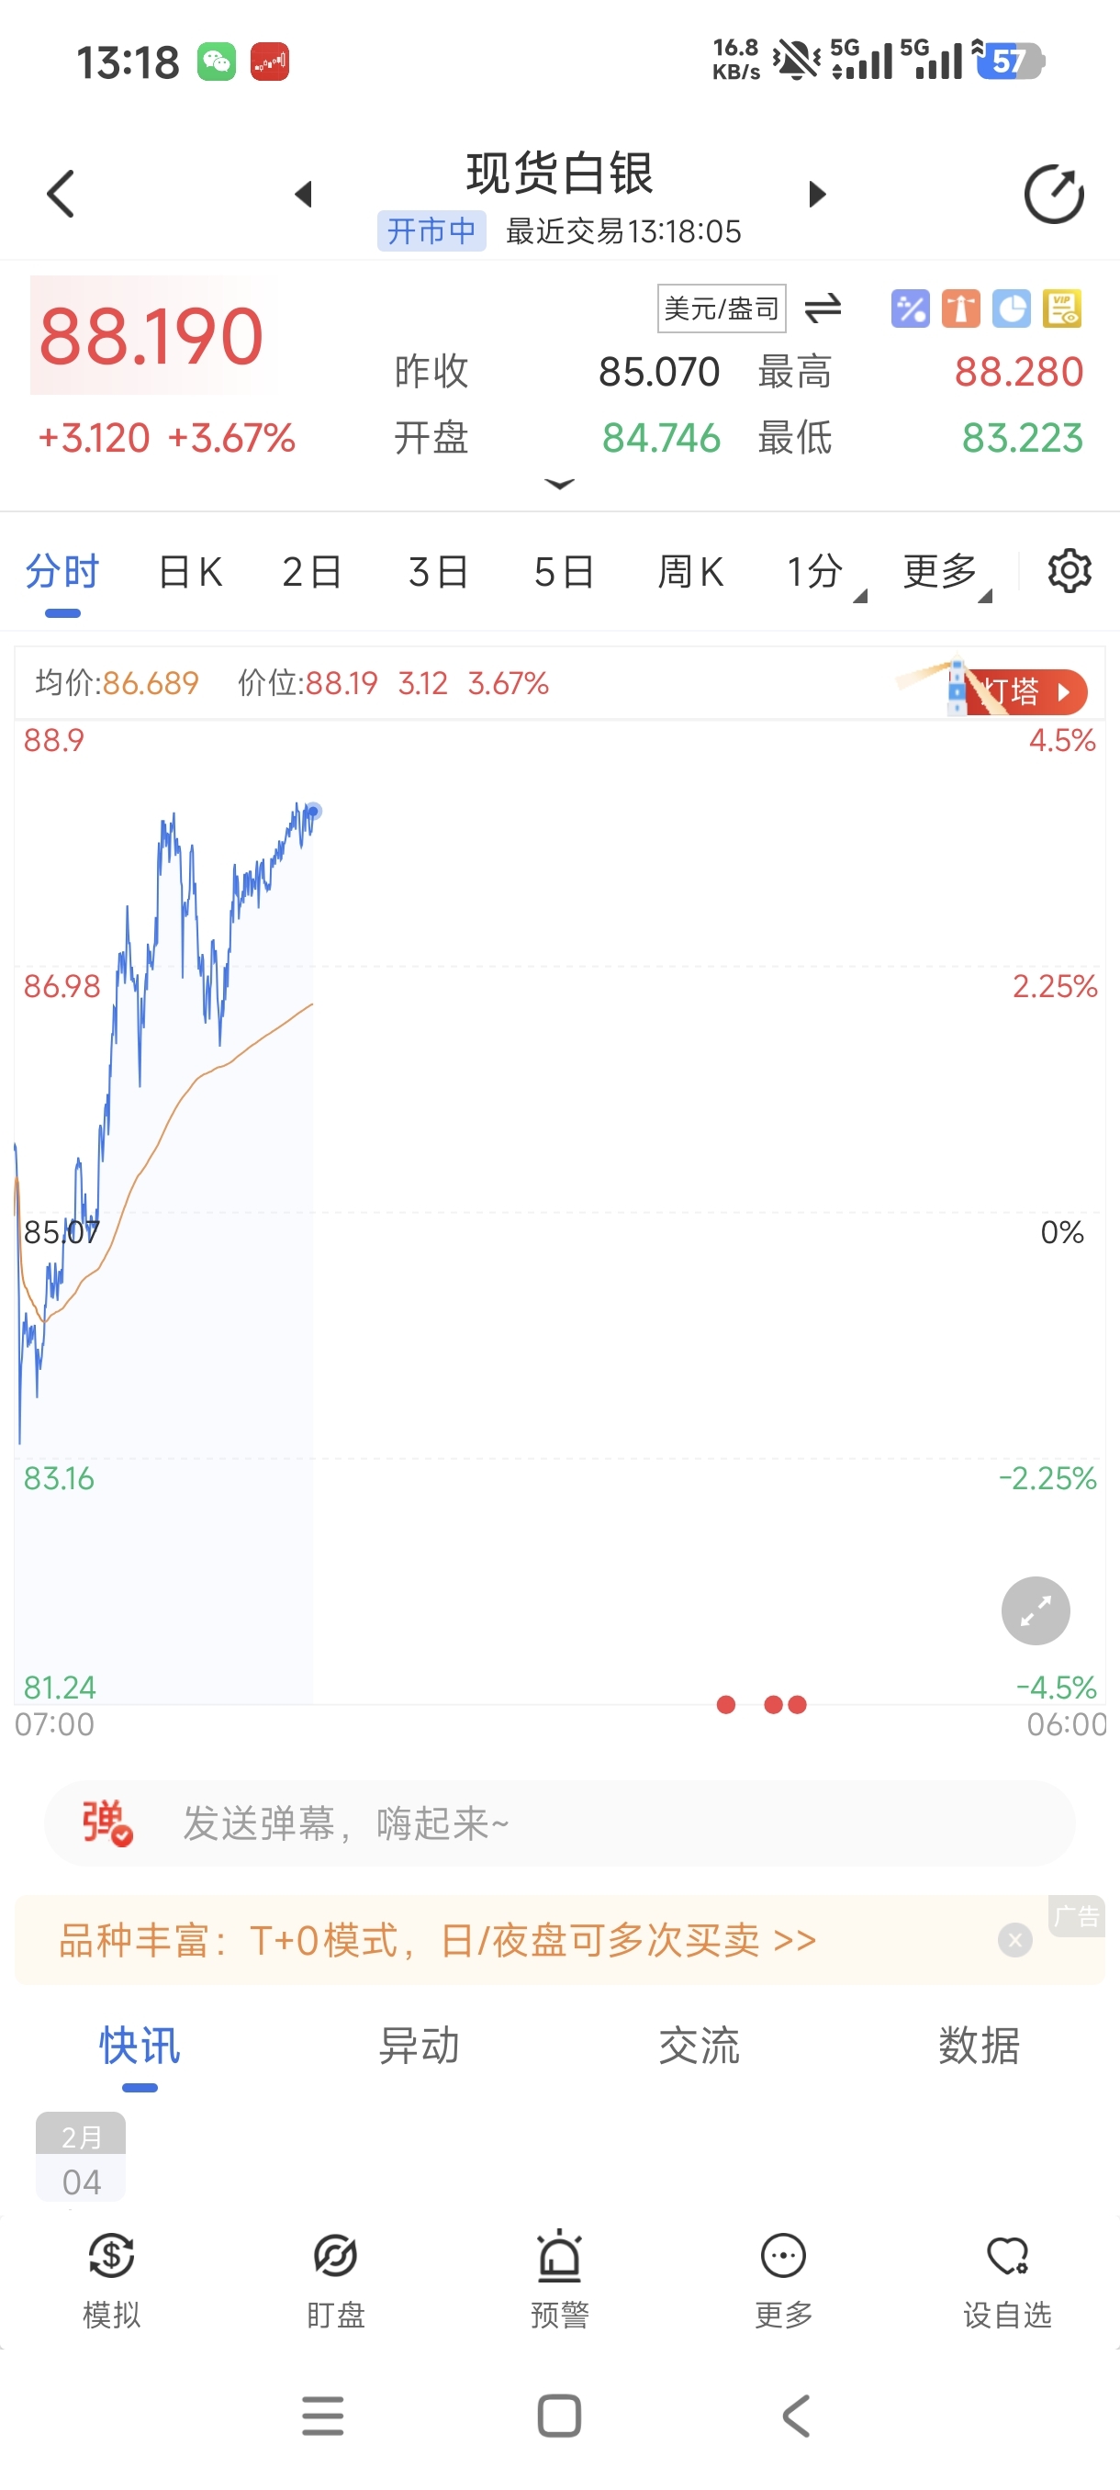Open the purple percent tool icon
1120x2490 pixels.
910,309
